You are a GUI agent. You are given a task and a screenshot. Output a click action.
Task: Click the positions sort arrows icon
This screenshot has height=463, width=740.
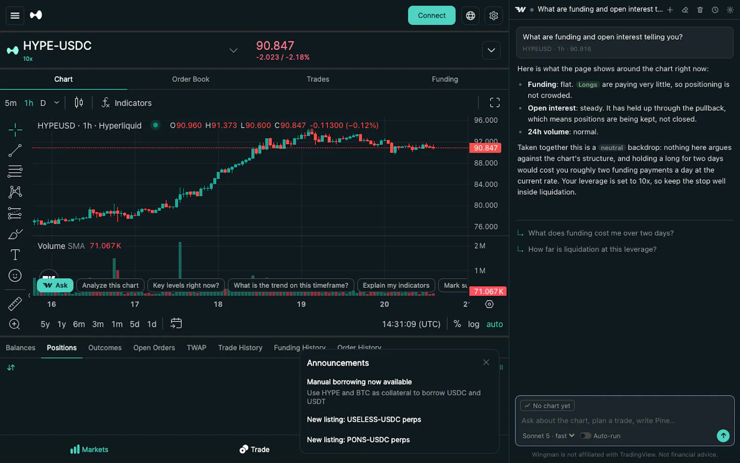coord(11,368)
